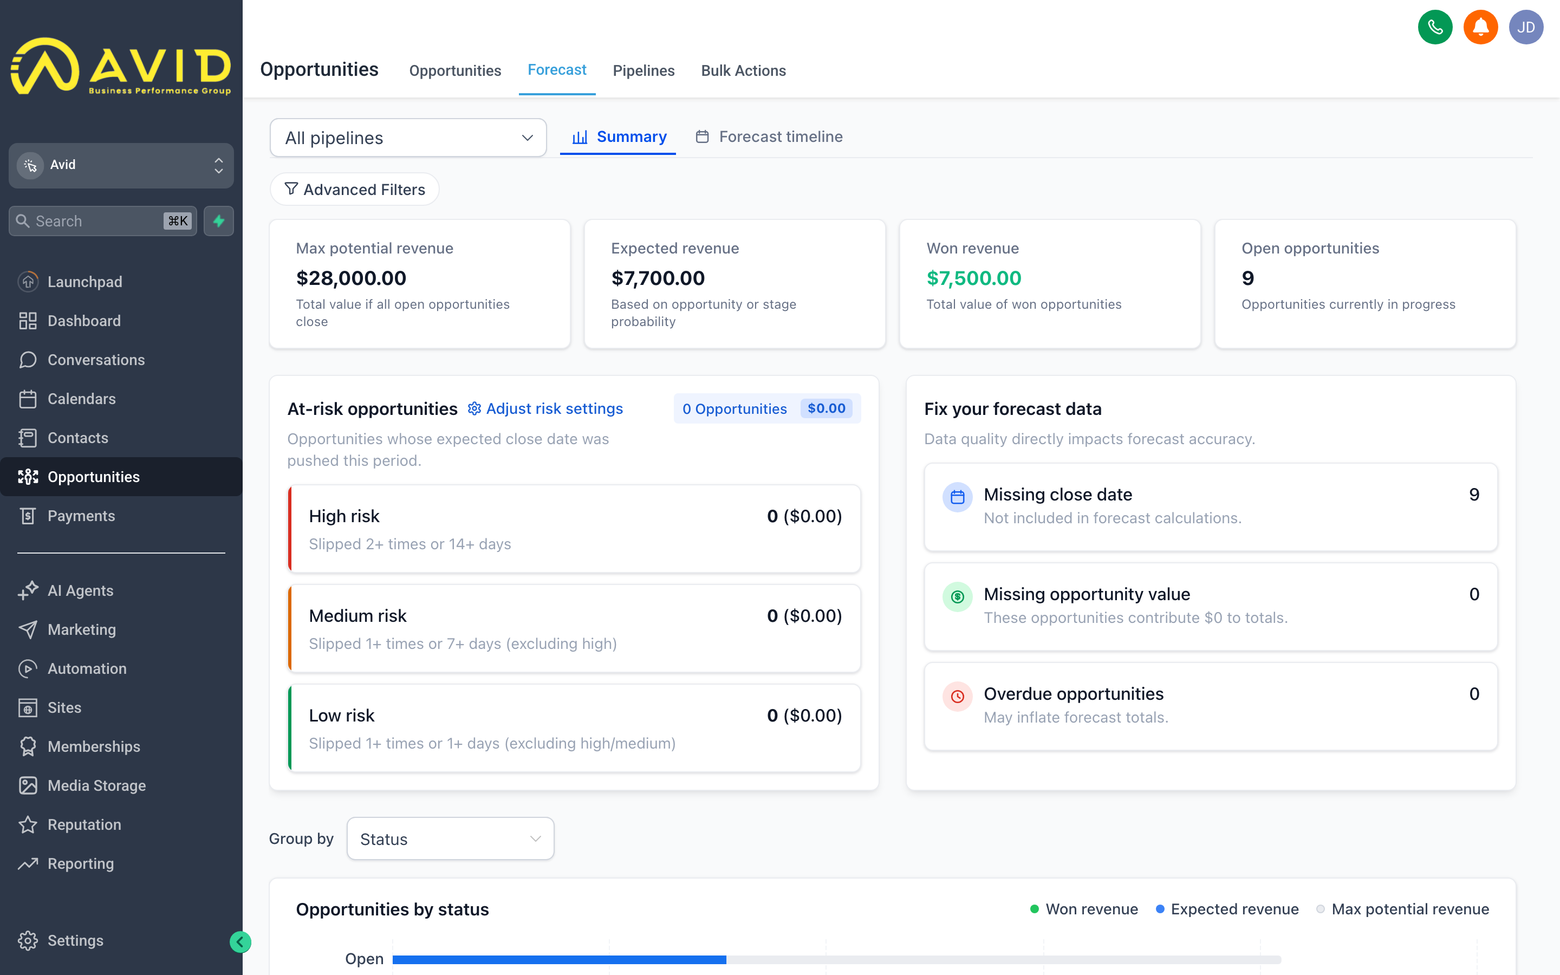The width and height of the screenshot is (1560, 975).
Task: Switch to the Pipelines tab
Action: (643, 70)
